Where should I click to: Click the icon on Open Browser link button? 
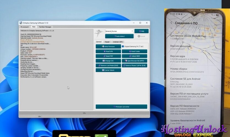(x=126, y=61)
